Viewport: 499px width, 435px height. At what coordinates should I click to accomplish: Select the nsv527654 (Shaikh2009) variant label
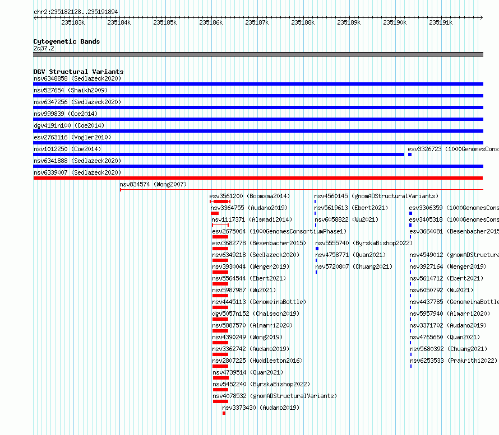tap(71, 90)
